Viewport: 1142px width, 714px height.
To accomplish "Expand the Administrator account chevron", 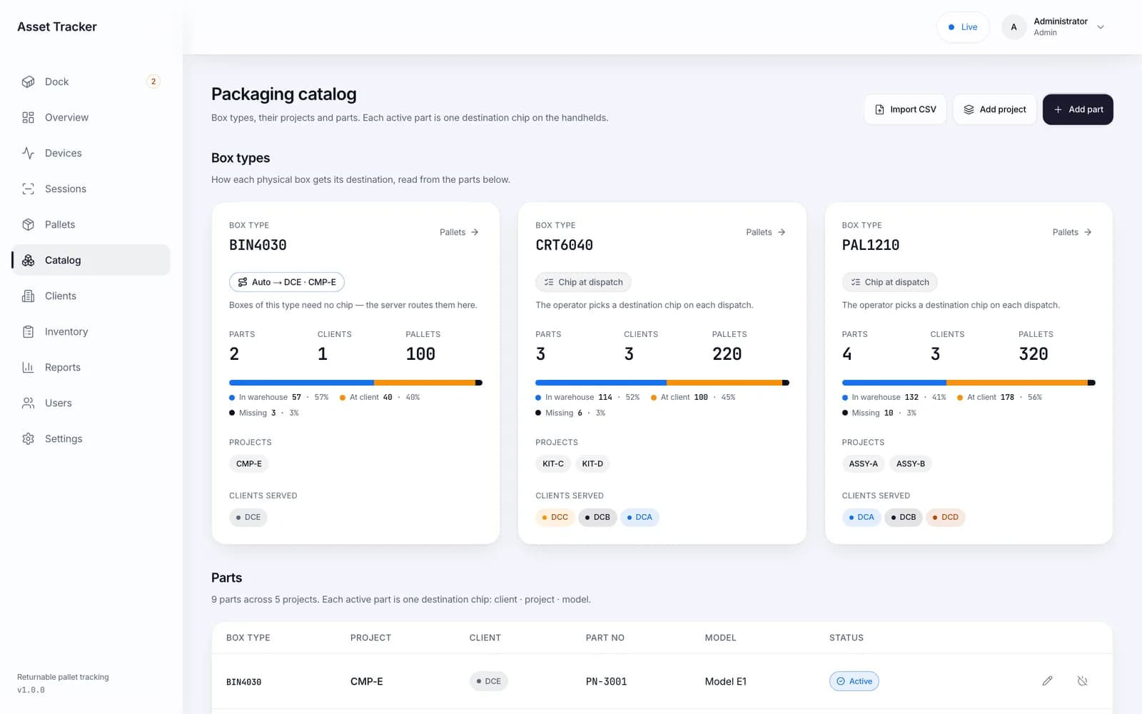I will point(1101,27).
